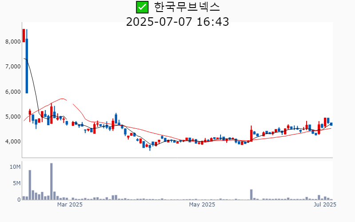
Task: Click the May 2025 date label
Action: pyautogui.click(x=202, y=205)
